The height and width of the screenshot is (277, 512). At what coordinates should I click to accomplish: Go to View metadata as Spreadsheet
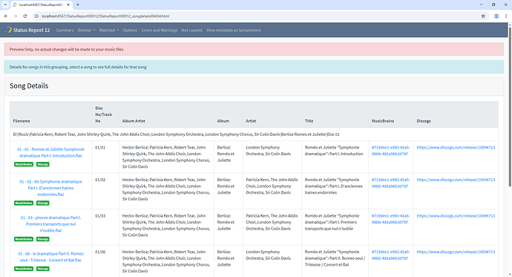tap(234, 30)
